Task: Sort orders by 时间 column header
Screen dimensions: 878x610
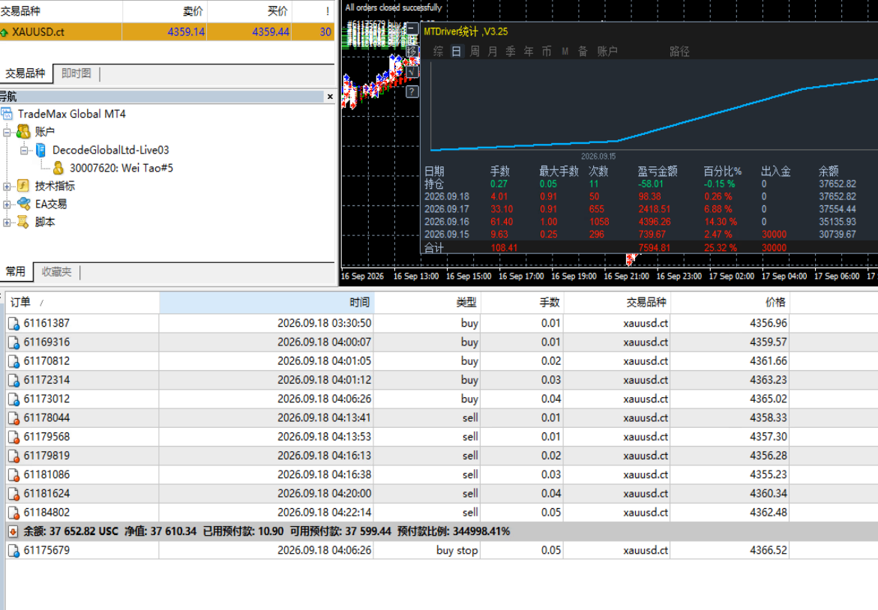Action: point(266,302)
